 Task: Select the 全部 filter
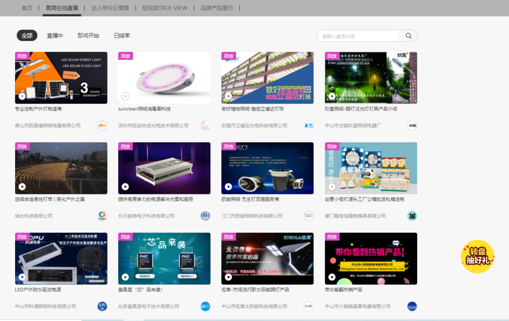tap(27, 36)
